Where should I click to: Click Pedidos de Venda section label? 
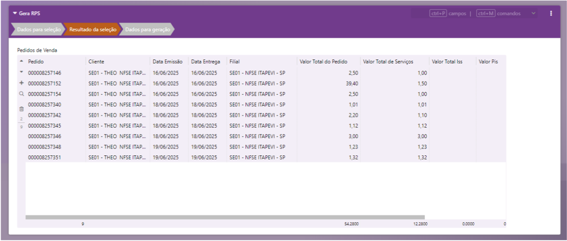(37, 50)
